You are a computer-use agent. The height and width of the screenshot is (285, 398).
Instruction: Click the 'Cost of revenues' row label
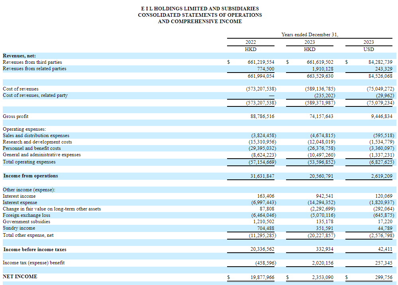(x=21, y=89)
